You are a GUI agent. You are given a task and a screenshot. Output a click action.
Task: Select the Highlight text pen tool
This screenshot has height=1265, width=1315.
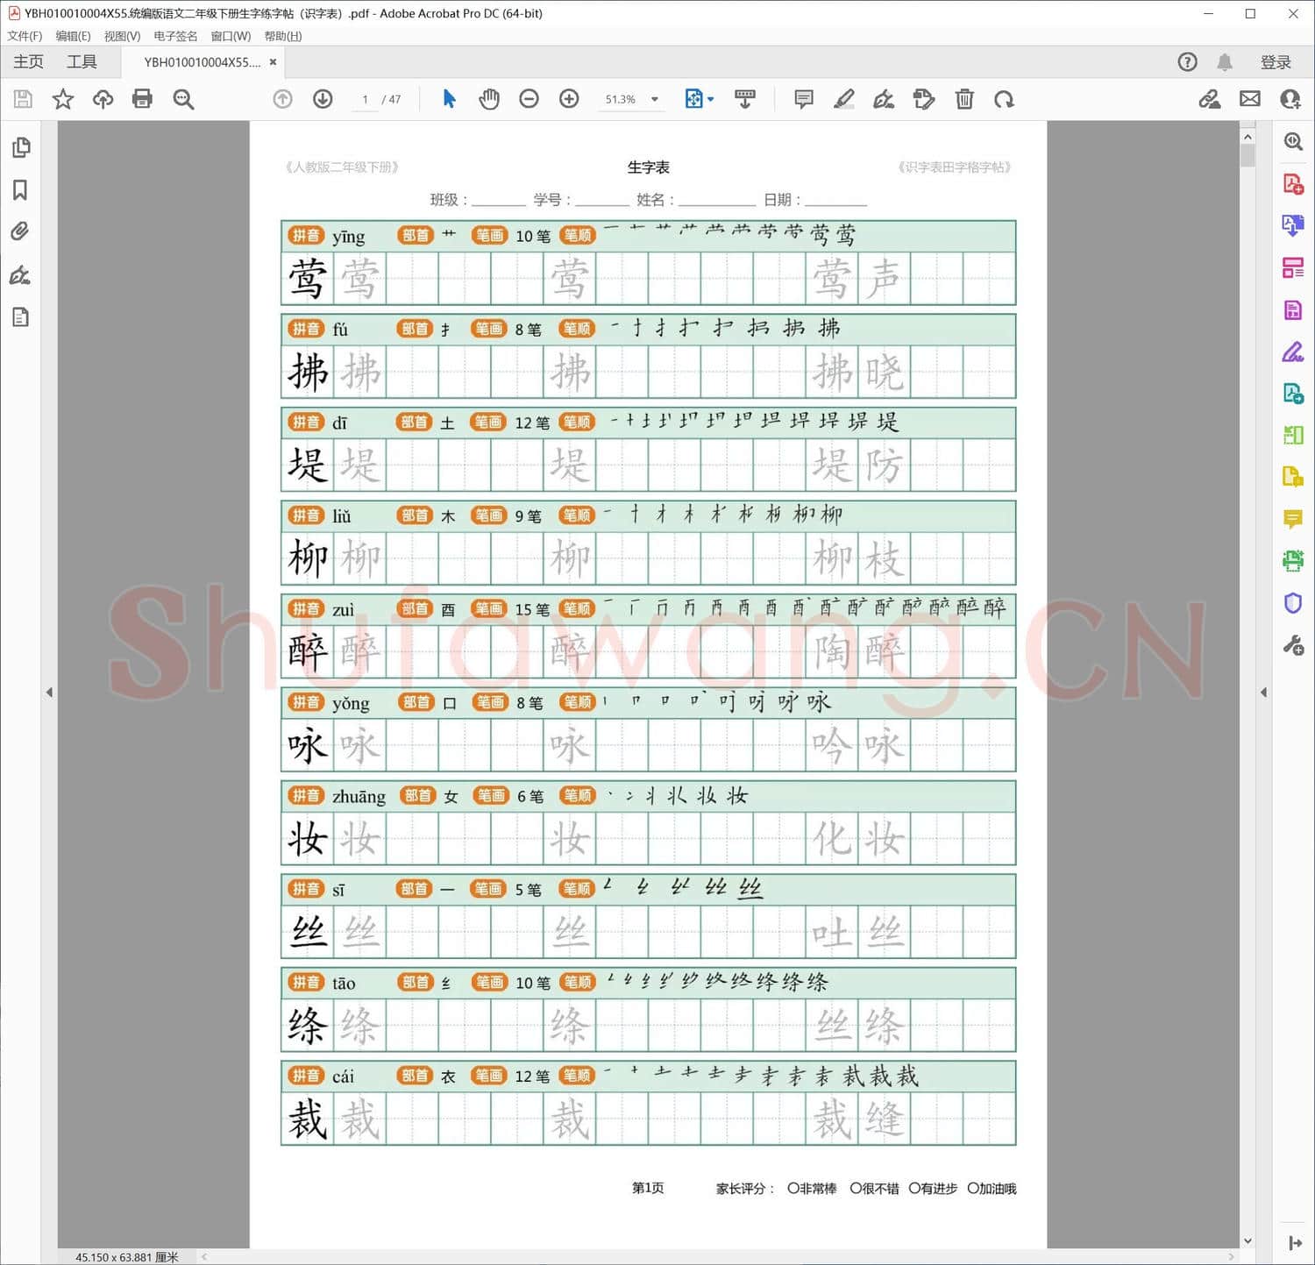point(843,99)
